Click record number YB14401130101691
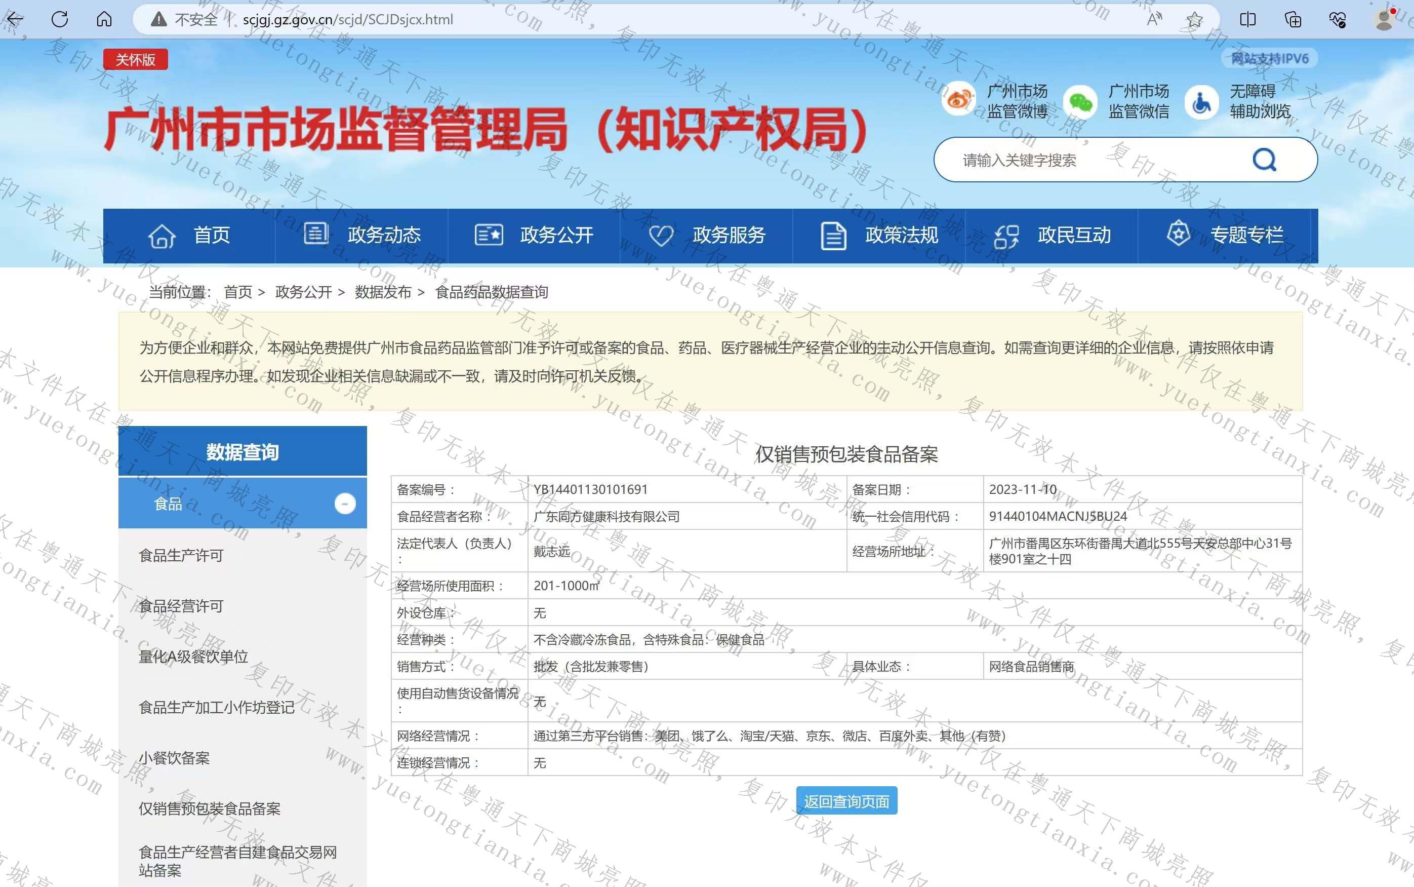The width and height of the screenshot is (1414, 887). pyautogui.click(x=590, y=489)
